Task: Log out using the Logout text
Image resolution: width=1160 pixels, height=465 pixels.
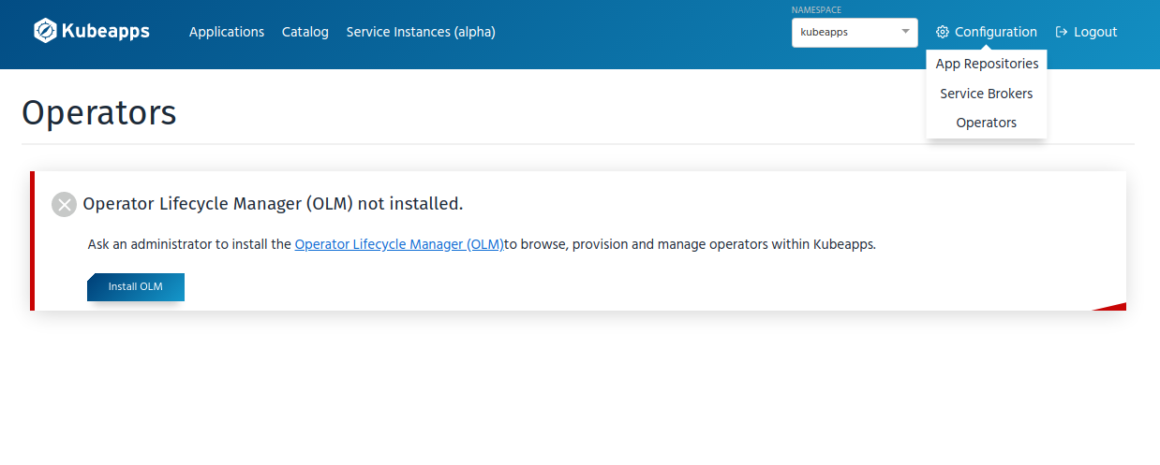Action: click(1095, 32)
